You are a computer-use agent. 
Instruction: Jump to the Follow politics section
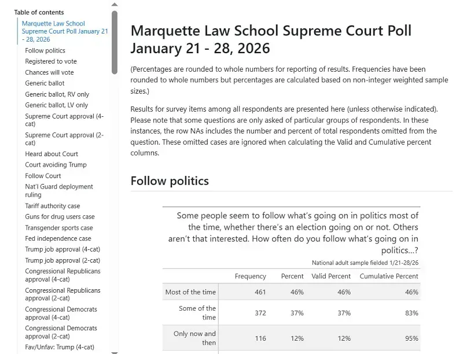[x=45, y=51]
